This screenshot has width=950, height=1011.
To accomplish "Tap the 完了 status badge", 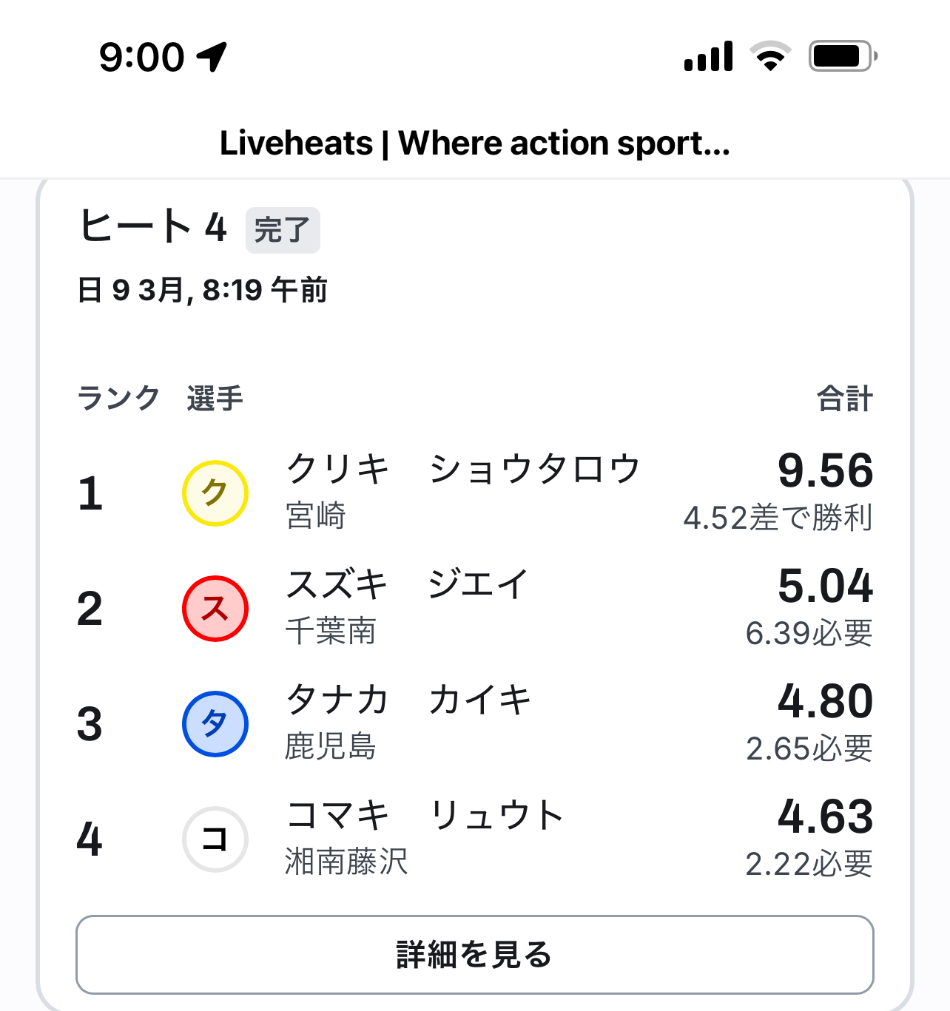I will [x=283, y=230].
